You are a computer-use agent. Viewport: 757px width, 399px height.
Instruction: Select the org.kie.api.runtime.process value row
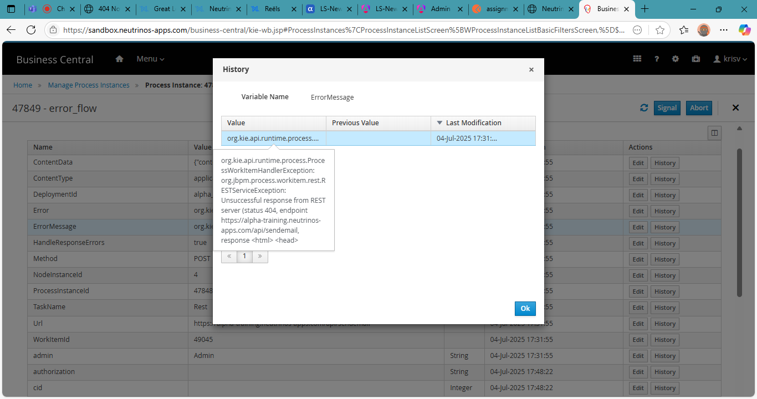pyautogui.click(x=273, y=139)
